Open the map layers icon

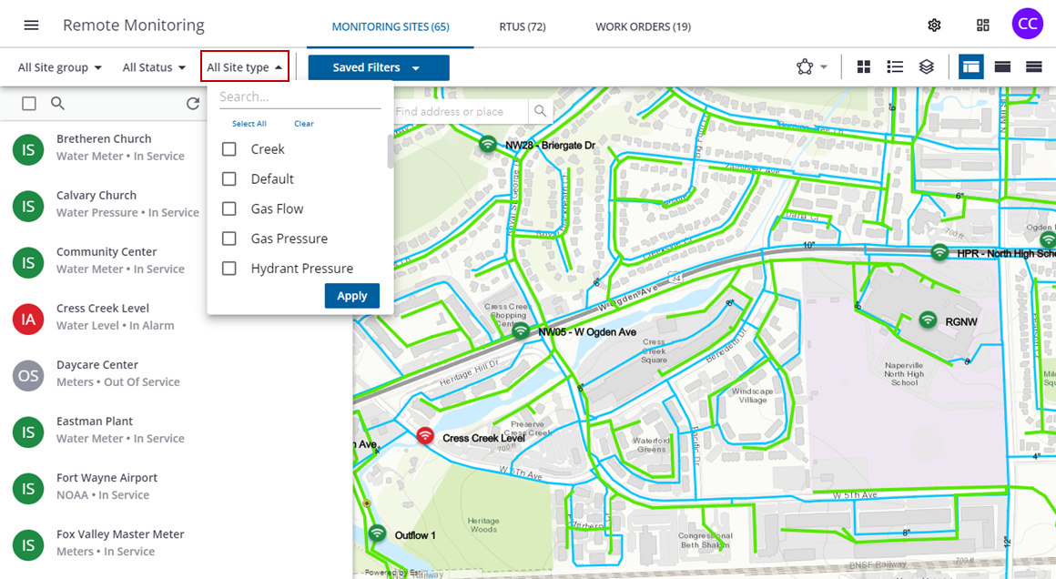[927, 66]
